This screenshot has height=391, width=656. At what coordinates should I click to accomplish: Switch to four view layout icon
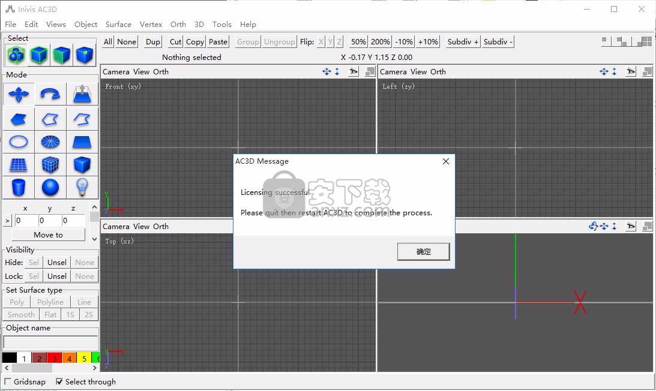click(647, 41)
